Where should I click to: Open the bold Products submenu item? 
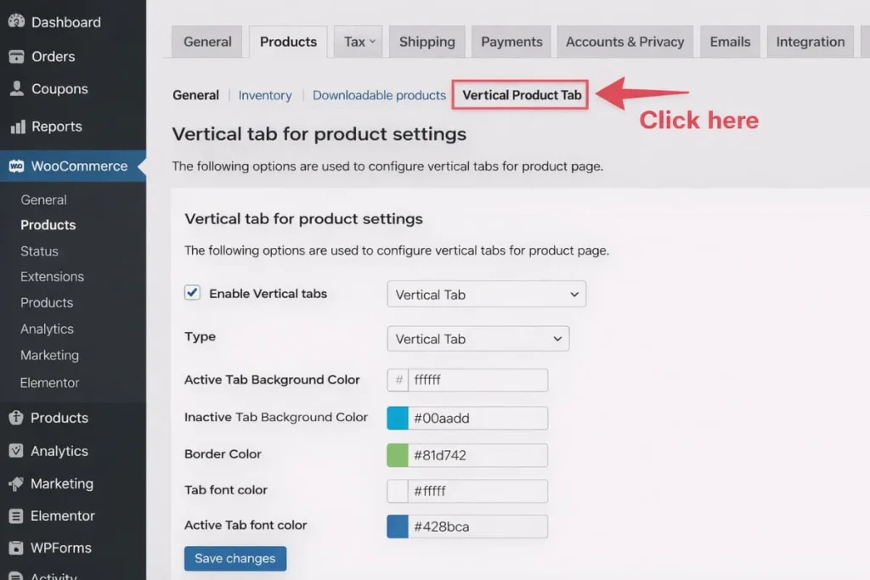pyautogui.click(x=48, y=225)
